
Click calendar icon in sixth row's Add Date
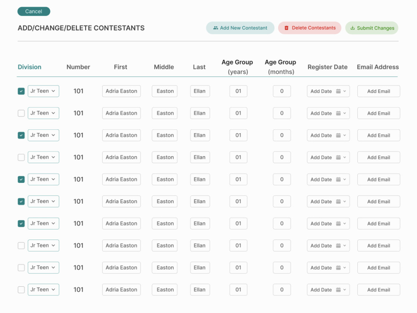point(338,202)
